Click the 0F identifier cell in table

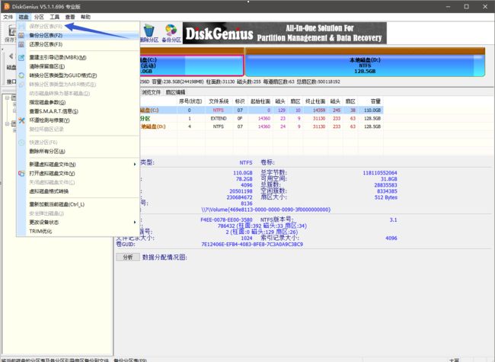pos(240,118)
